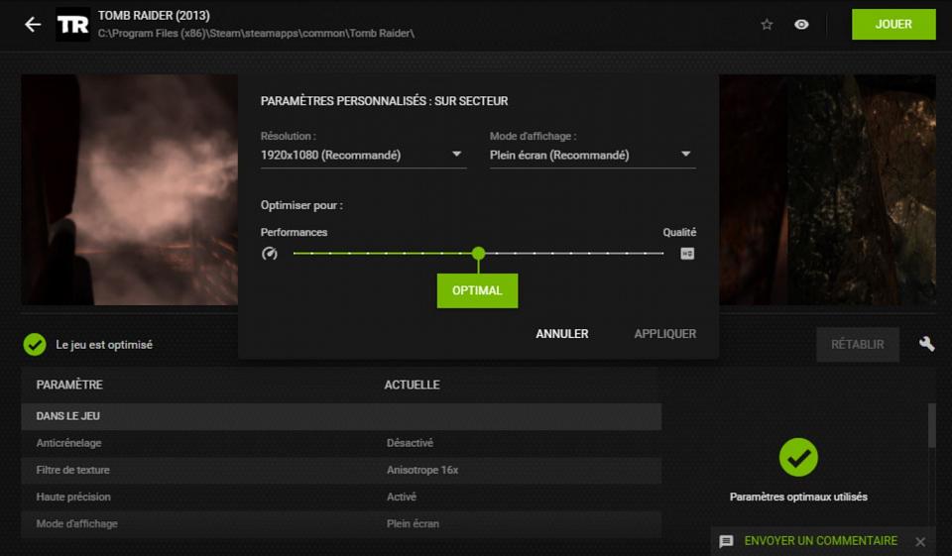This screenshot has width=952, height=556.
Task: Click the Performances speedometer icon
Action: pos(270,254)
